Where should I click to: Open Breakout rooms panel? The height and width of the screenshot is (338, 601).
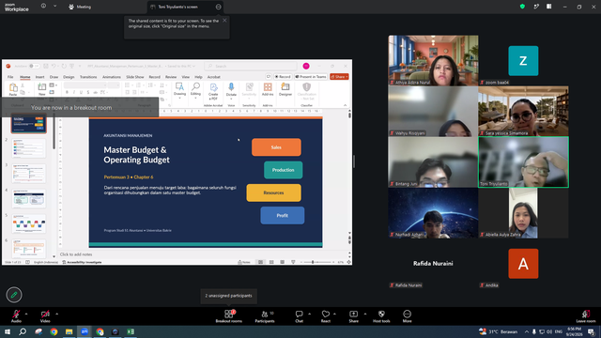point(229,316)
